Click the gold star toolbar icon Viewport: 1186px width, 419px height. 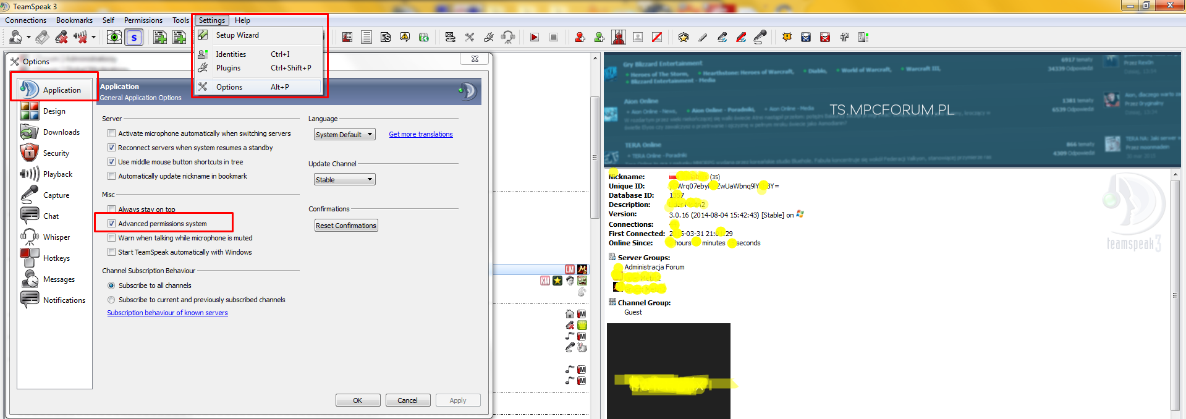pyautogui.click(x=684, y=38)
